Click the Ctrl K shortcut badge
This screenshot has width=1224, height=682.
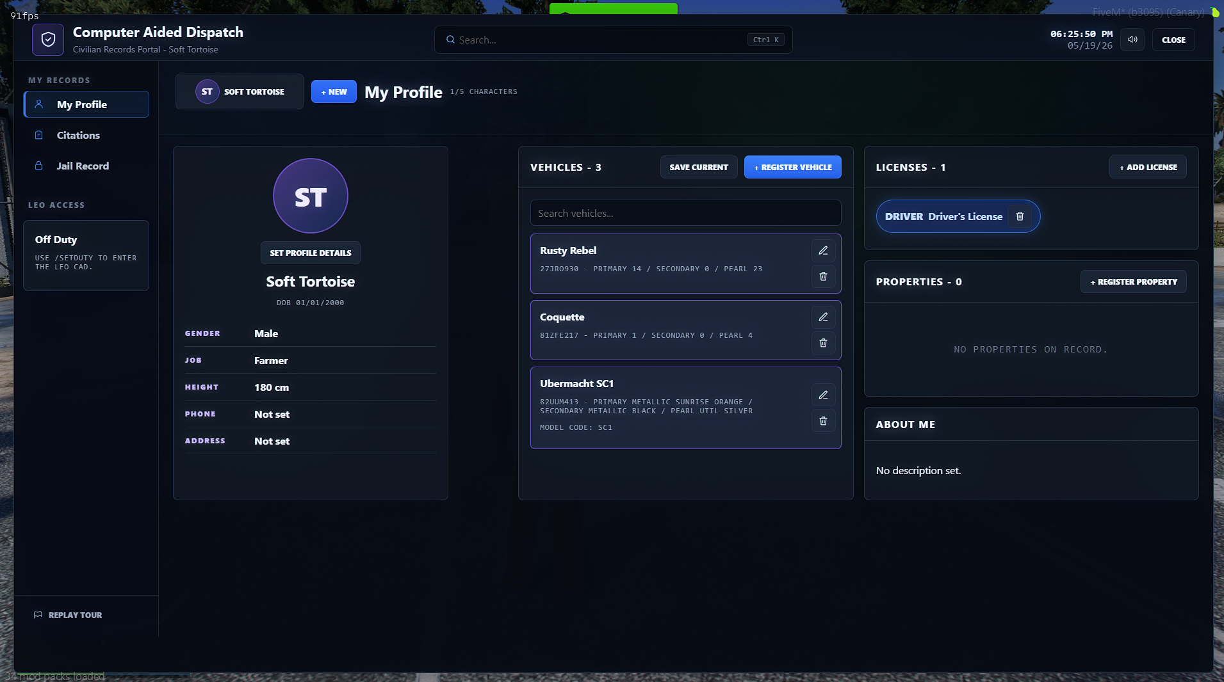coord(766,40)
